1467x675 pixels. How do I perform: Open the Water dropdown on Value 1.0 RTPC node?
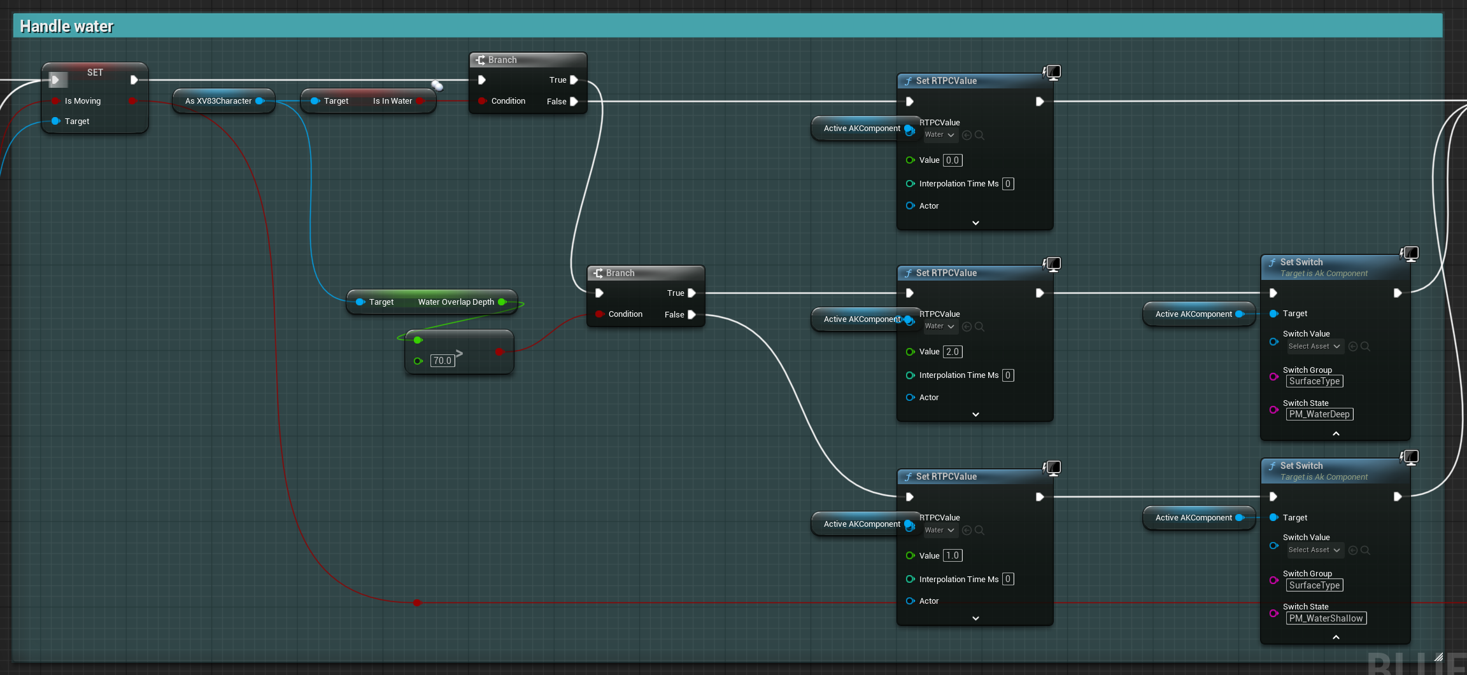[940, 531]
